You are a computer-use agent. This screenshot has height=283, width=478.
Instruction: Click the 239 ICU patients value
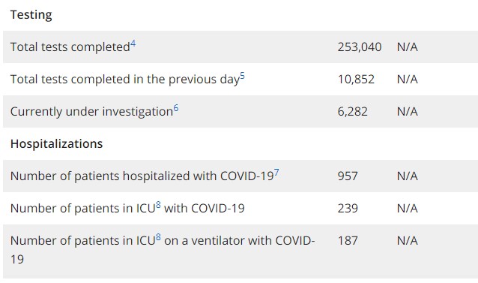pos(348,209)
